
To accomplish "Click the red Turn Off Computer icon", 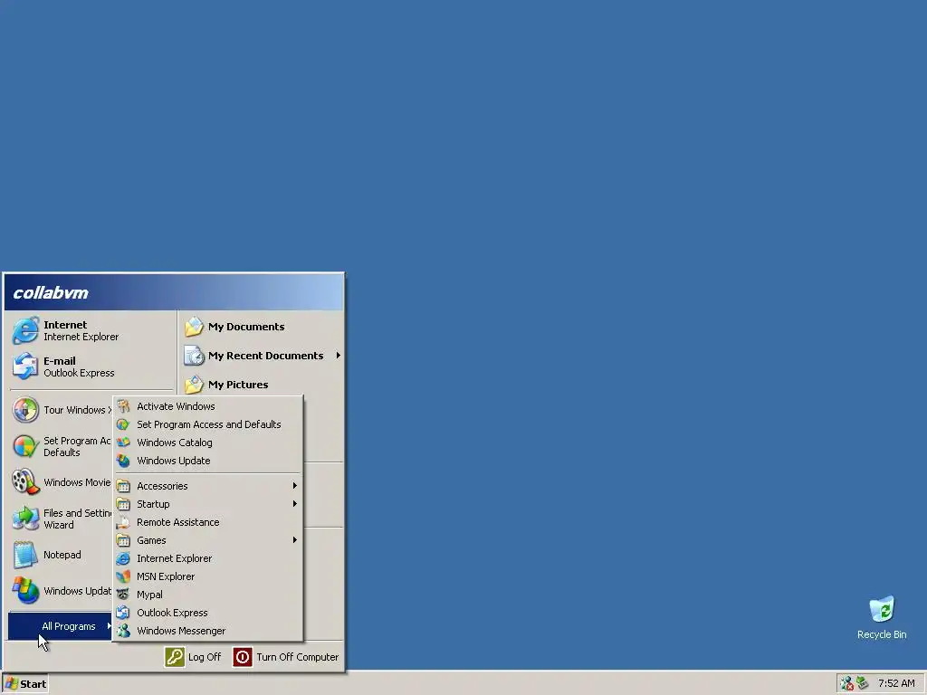I will point(243,657).
